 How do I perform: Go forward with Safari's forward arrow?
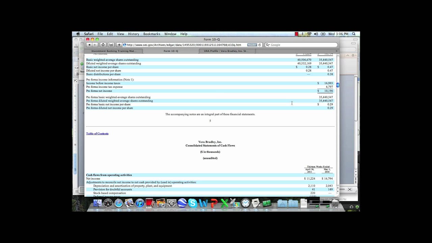(x=95, y=45)
